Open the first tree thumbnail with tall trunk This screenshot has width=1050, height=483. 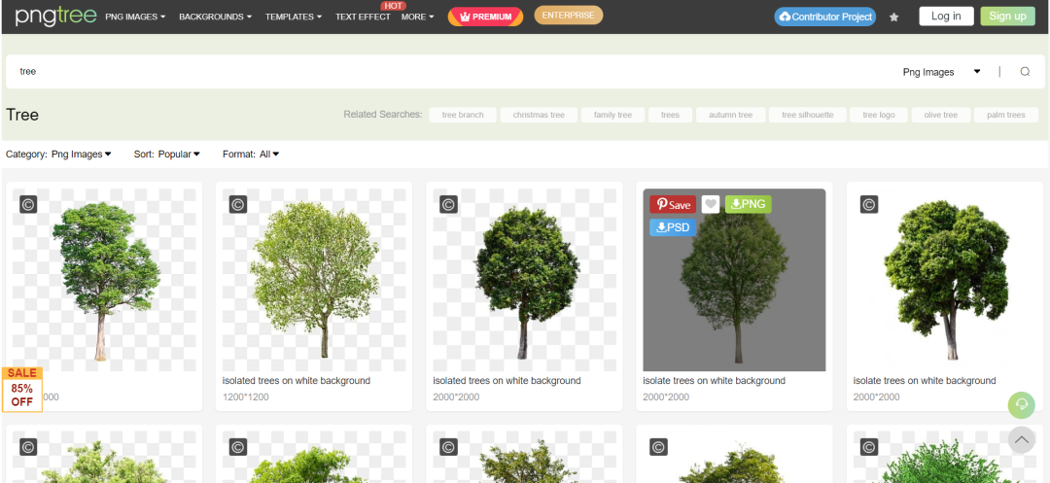click(x=104, y=280)
